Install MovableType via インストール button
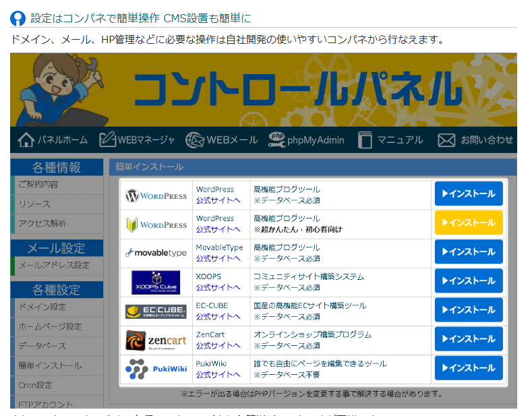The height and width of the screenshot is (416, 532). (469, 251)
